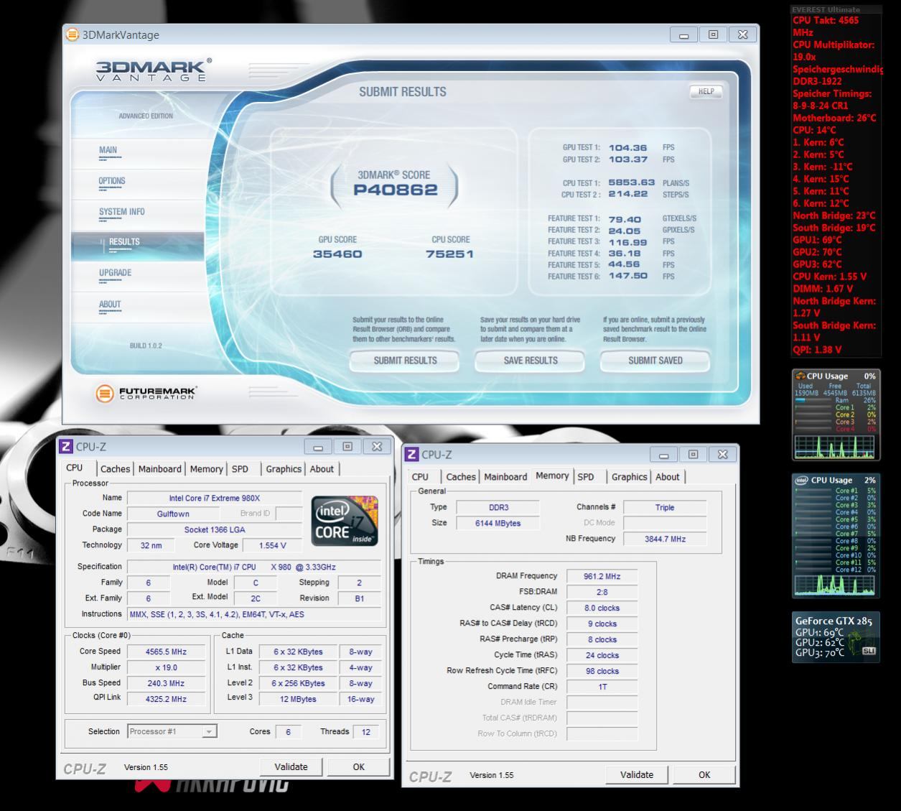The height and width of the screenshot is (811, 901).
Task: Open the MAIN section in 3DMark Vantage
Action: (x=108, y=151)
